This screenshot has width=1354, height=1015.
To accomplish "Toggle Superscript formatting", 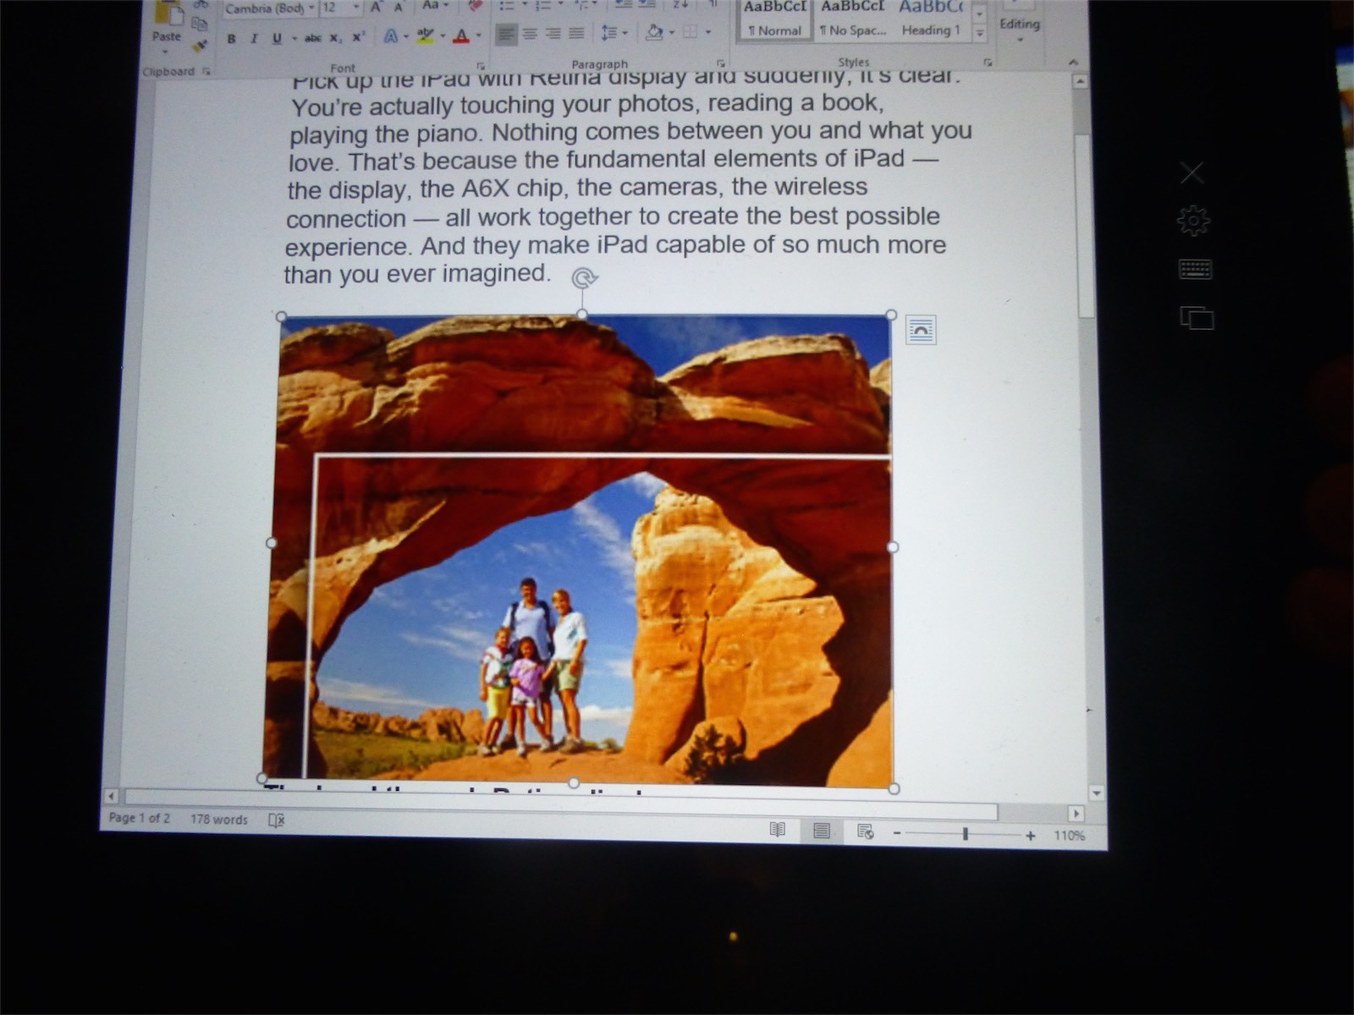I will click(x=358, y=37).
